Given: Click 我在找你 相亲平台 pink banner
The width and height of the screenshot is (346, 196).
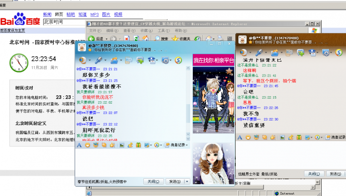Looking at the screenshot, I should pyautogui.click(x=214, y=60).
